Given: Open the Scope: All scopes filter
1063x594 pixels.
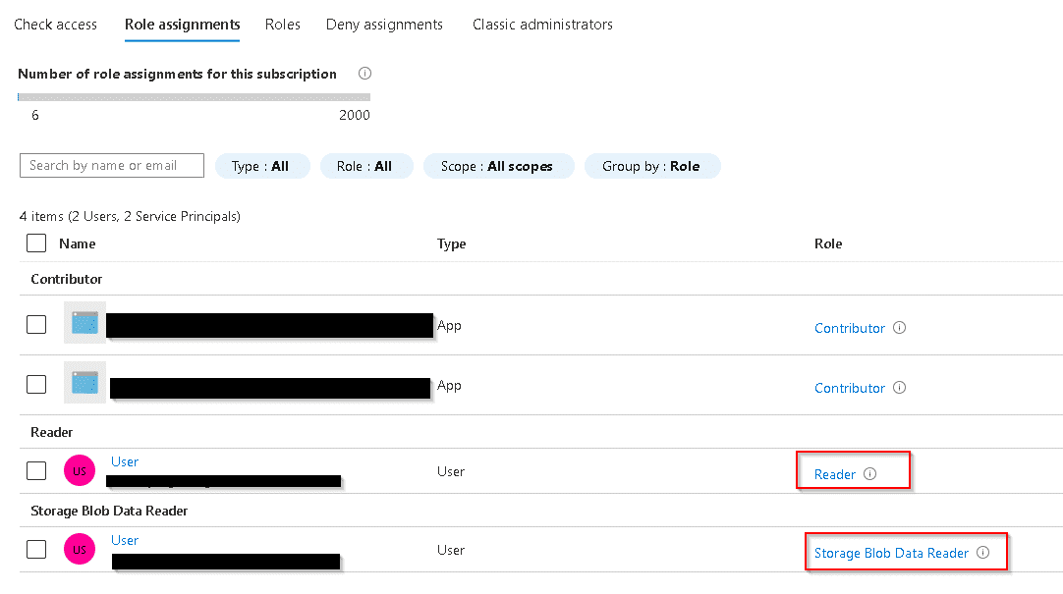Looking at the screenshot, I should 498,166.
